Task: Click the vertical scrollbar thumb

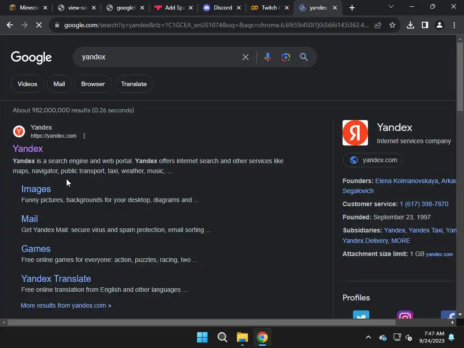Action: click(460, 77)
